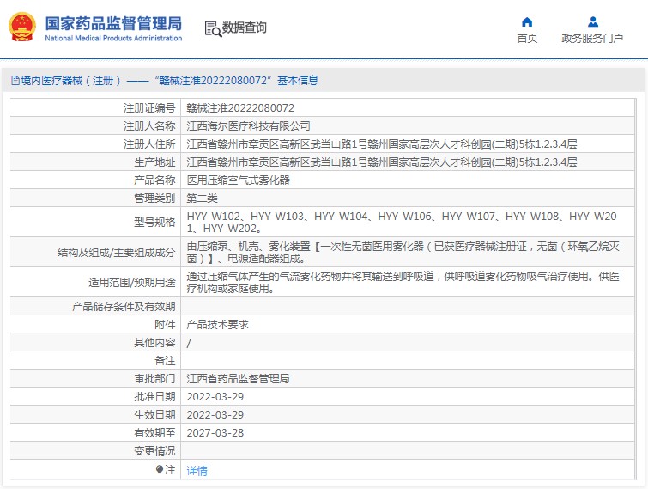Viewport: 648px width, 489px height.
Task: Click 产品技术要求 attachment value
Action: (217, 324)
